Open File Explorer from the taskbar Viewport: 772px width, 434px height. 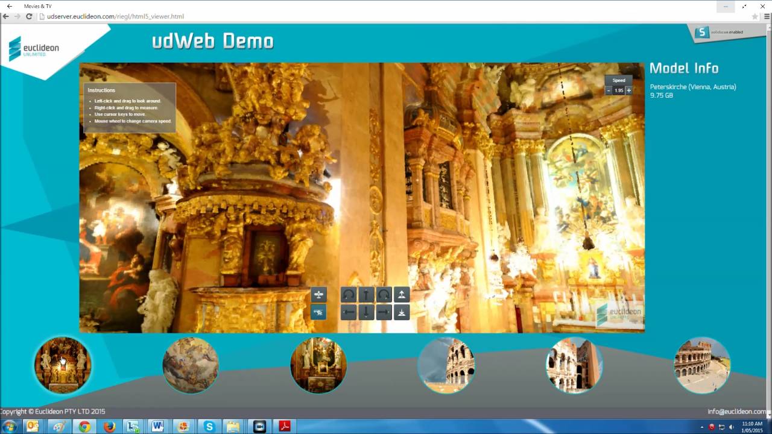(x=233, y=427)
